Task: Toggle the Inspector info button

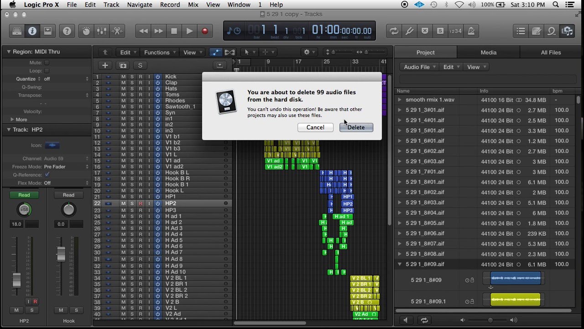Action: (32, 31)
